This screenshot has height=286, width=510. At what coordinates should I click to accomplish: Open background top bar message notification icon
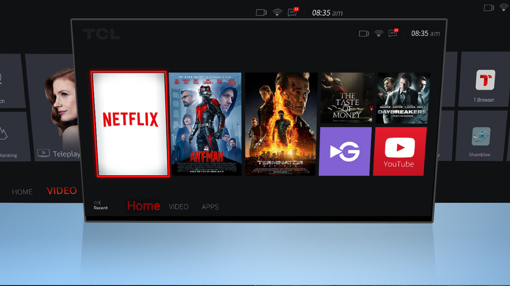293,12
